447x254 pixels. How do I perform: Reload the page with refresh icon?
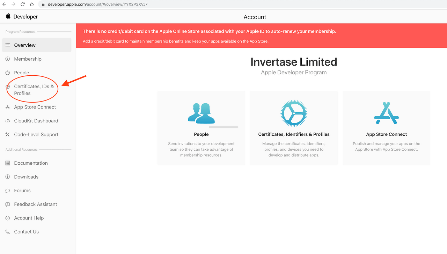(23, 5)
